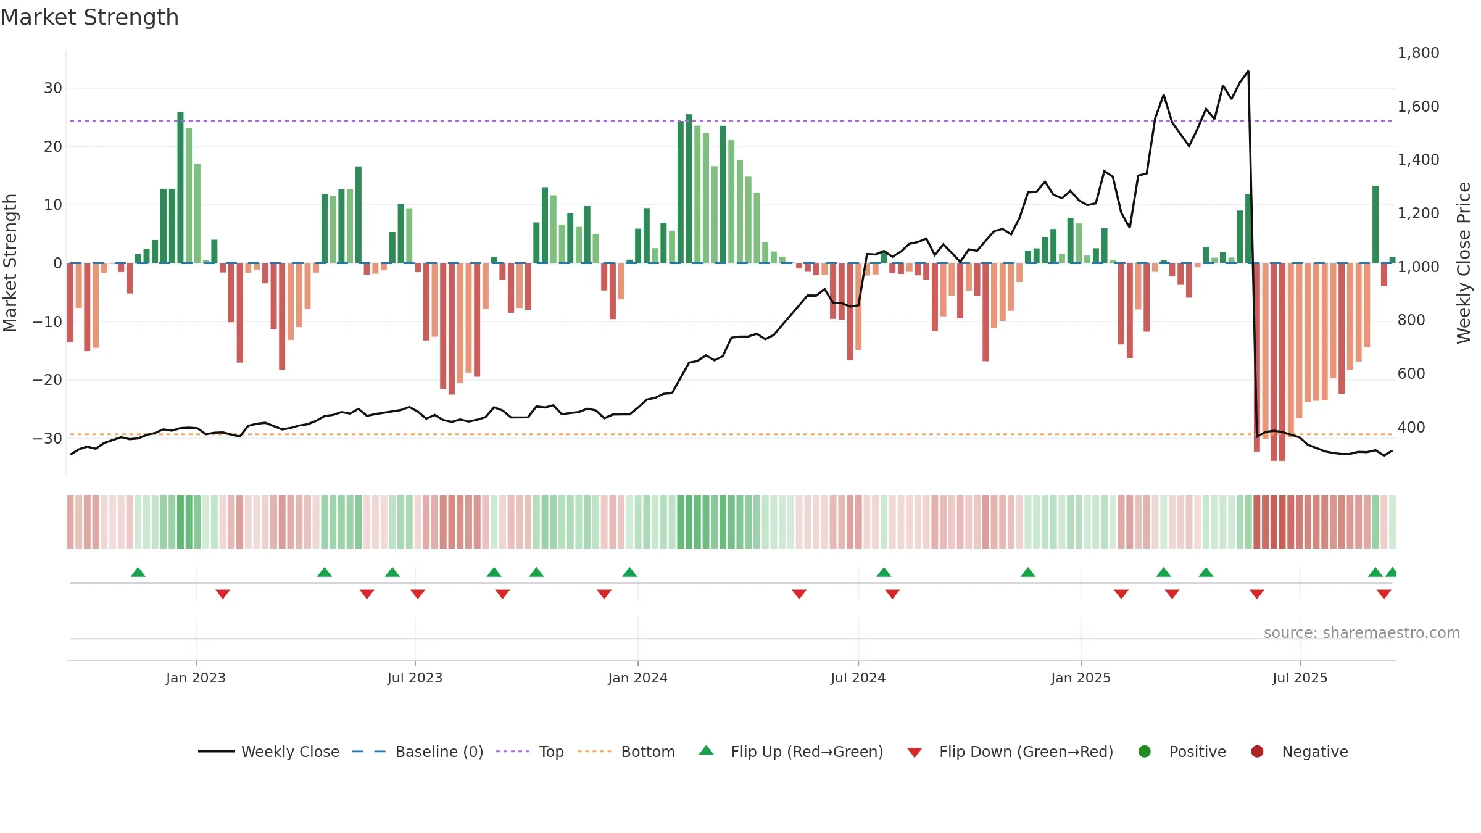Click the 1,800 price axis label
This screenshot has height=833, width=1481.
pos(1418,53)
